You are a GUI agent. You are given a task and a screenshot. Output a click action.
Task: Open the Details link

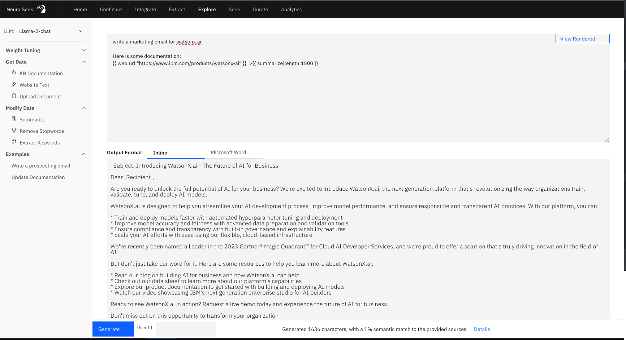coord(482,329)
